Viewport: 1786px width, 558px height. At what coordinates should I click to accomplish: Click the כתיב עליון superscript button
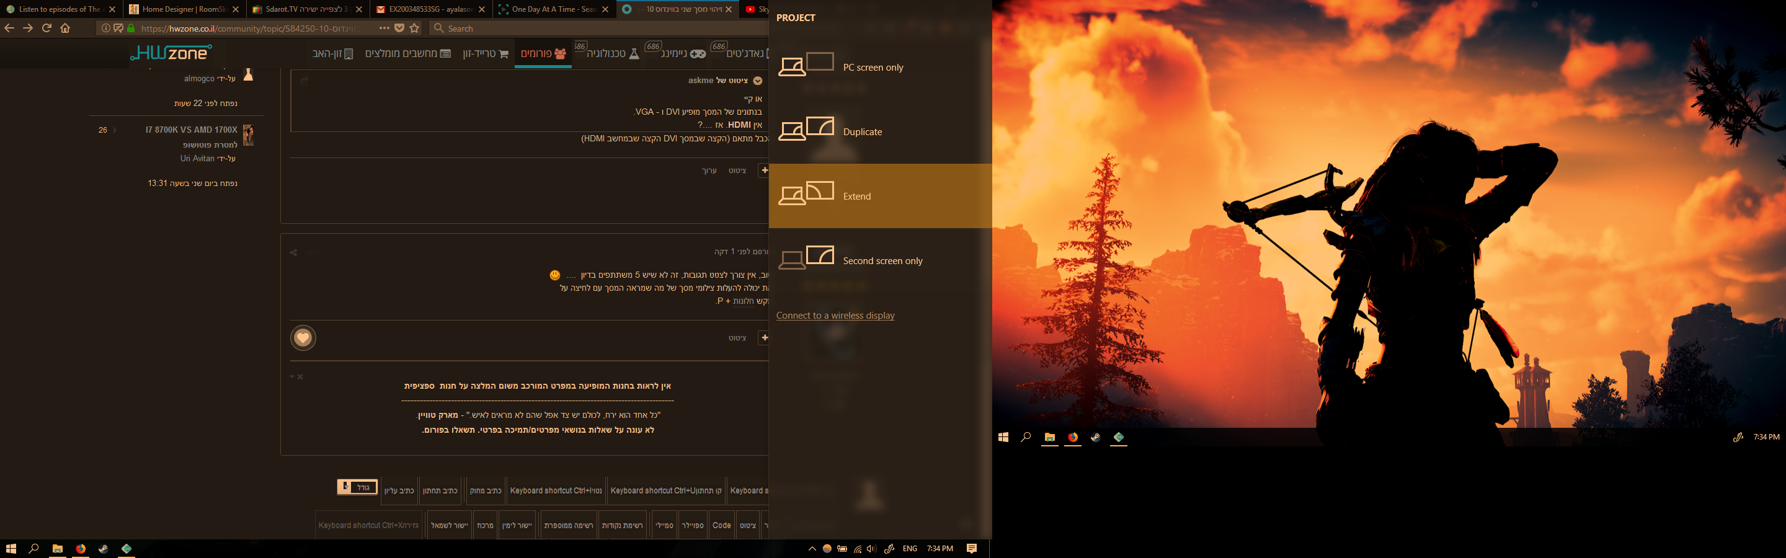[399, 491]
